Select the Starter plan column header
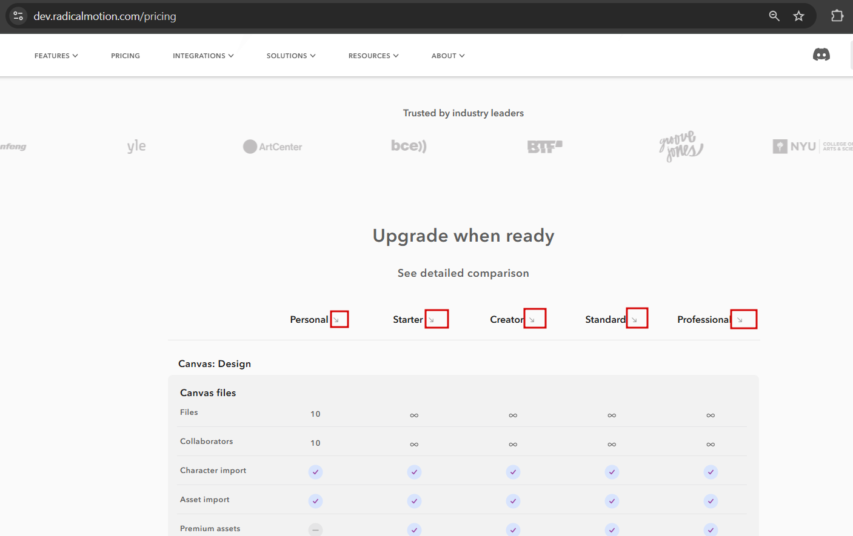This screenshot has width=853, height=536. [x=408, y=320]
